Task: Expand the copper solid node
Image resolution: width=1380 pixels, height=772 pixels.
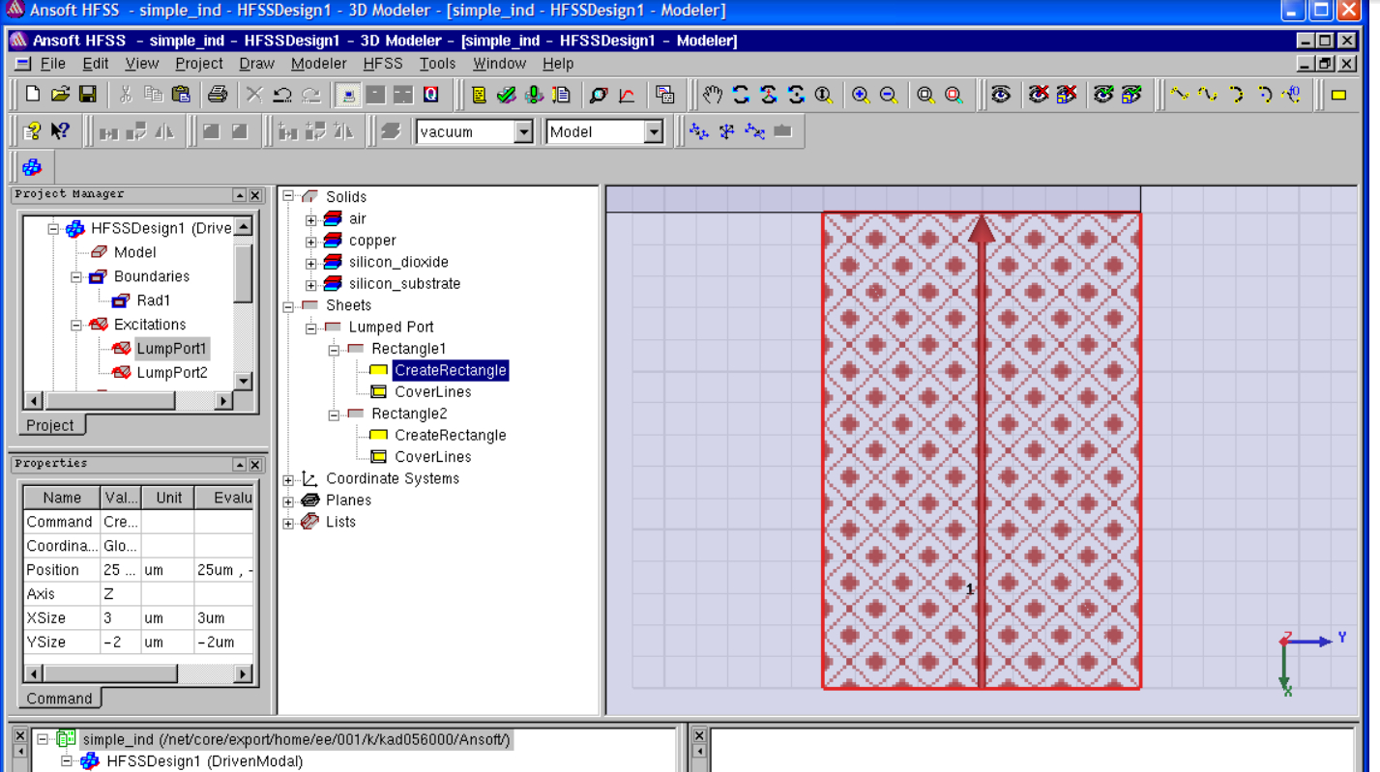Action: [311, 242]
